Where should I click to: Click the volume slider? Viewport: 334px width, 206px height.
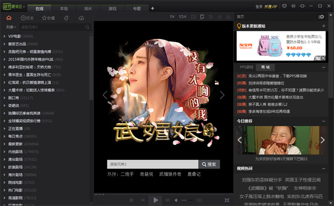pyautogui.click(x=187, y=200)
